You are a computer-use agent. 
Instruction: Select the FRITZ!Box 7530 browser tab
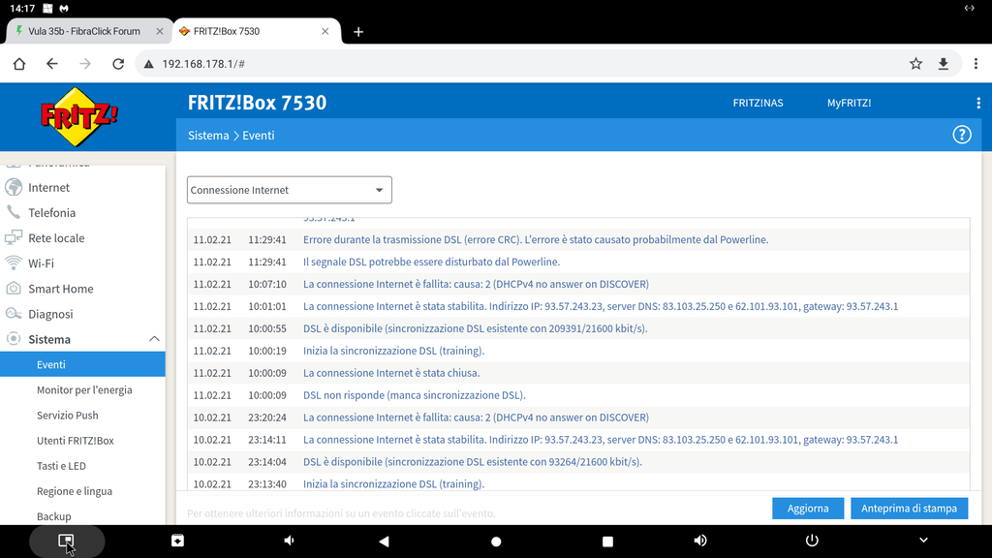227,31
